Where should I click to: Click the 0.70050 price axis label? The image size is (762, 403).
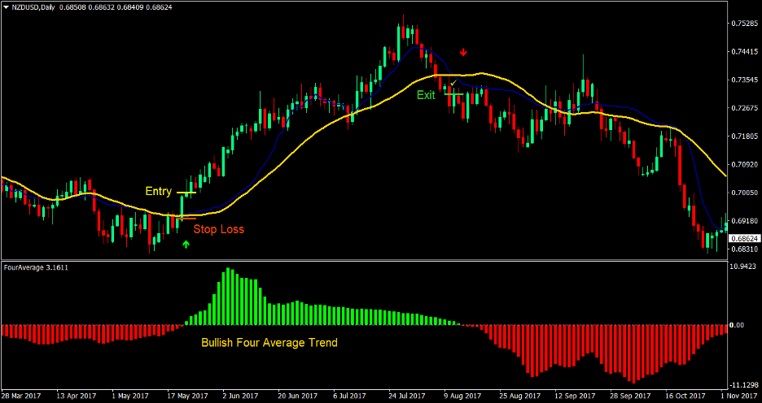[744, 193]
